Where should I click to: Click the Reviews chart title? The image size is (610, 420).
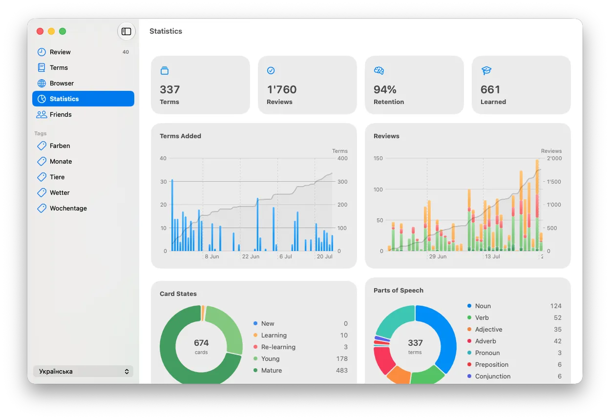pos(386,136)
